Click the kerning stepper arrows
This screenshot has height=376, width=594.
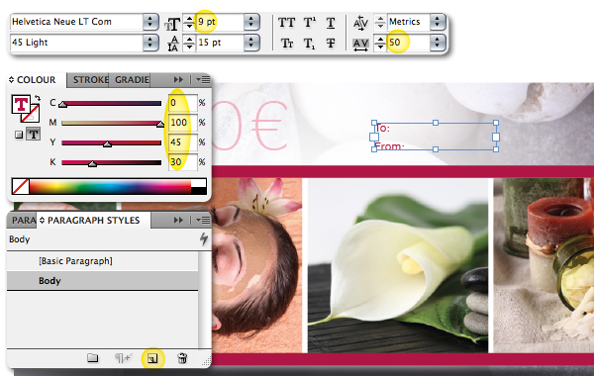380,22
